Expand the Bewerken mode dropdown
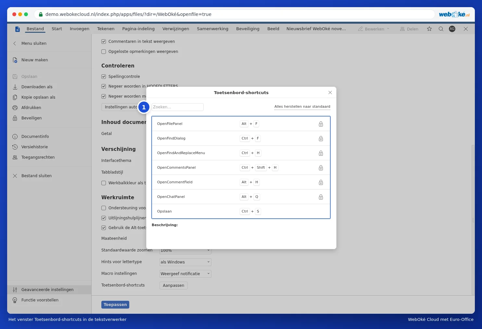 [374, 29]
